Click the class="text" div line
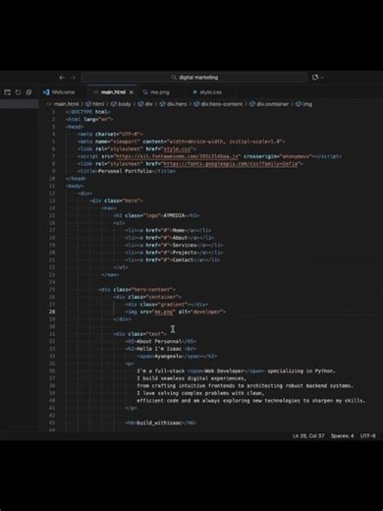The image size is (383, 511). [x=140, y=334]
